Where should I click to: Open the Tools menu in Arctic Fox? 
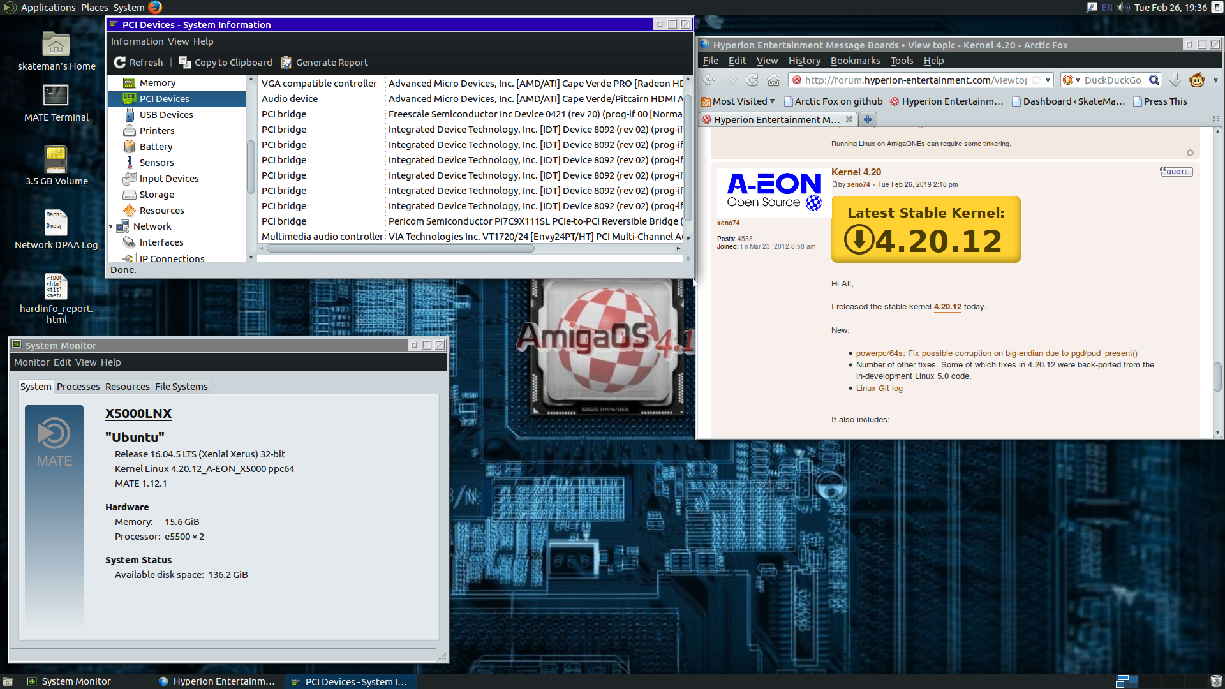pyautogui.click(x=902, y=61)
